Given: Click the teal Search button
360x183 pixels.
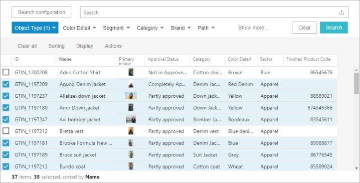Looking at the screenshot, I should [334, 28].
